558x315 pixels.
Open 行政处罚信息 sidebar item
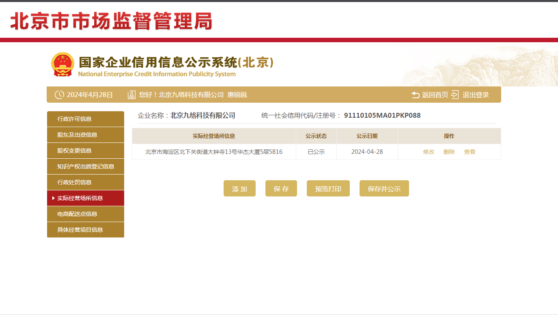86,182
